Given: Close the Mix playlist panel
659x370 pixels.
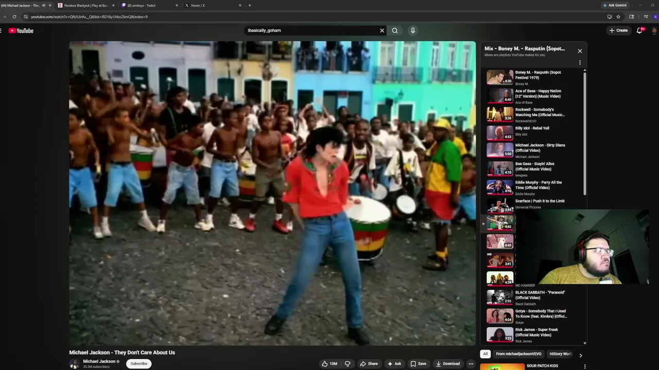Looking at the screenshot, I should (580, 51).
